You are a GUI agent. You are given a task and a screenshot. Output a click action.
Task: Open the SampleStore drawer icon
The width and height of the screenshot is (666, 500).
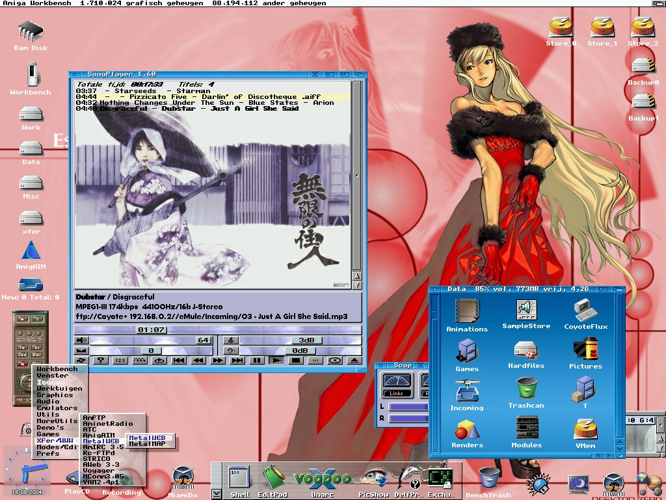pyautogui.click(x=526, y=314)
